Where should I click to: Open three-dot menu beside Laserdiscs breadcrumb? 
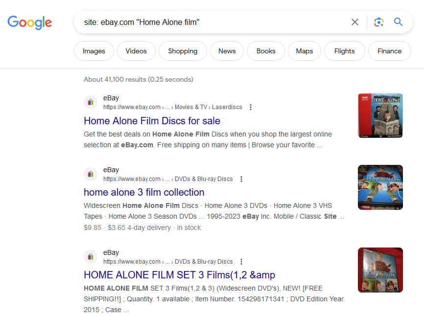(x=251, y=107)
